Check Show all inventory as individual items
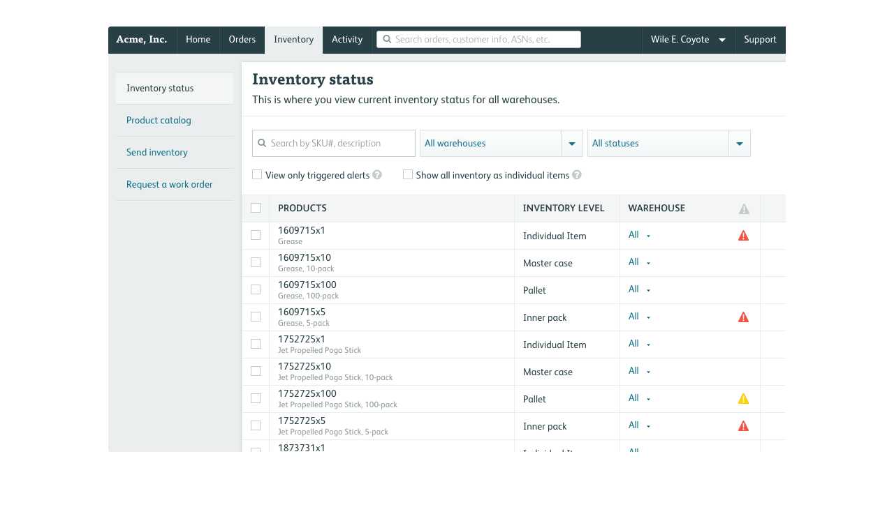894x514 pixels. (x=408, y=174)
